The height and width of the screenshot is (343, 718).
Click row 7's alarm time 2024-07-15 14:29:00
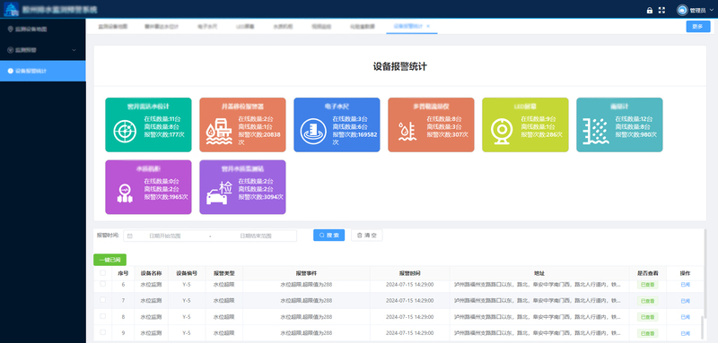click(409, 301)
